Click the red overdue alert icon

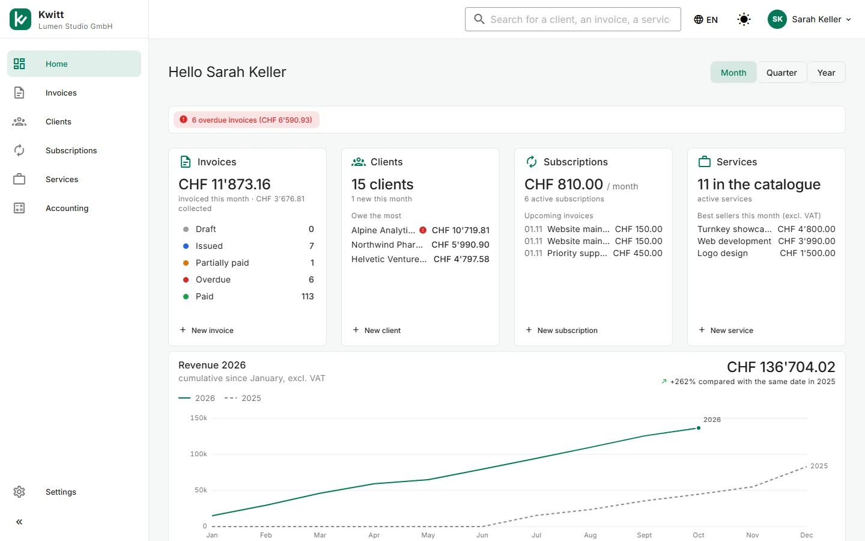pyautogui.click(x=184, y=120)
